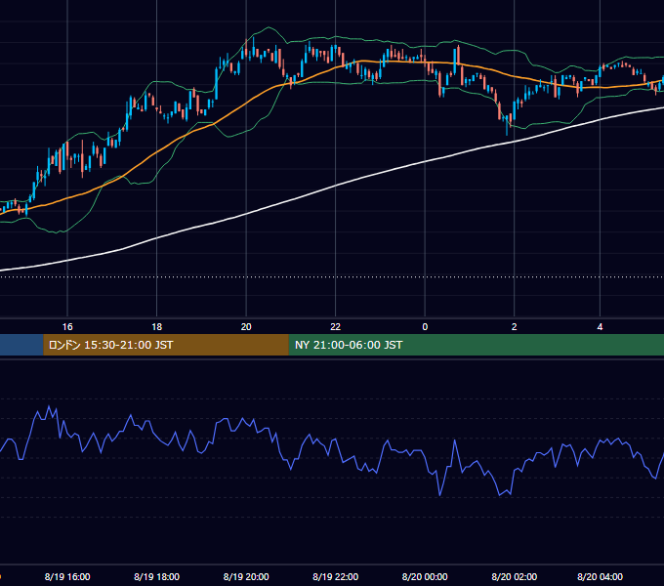Click the 2 hour label on price chart axis
Viewport: 664px width, 586px height.
514,327
